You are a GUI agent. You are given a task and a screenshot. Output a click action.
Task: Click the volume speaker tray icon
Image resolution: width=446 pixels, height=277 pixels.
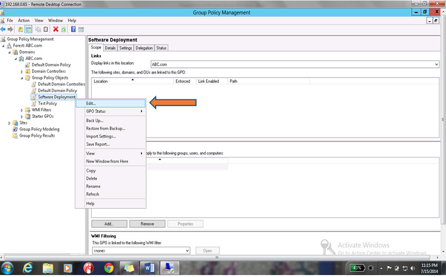413,268
